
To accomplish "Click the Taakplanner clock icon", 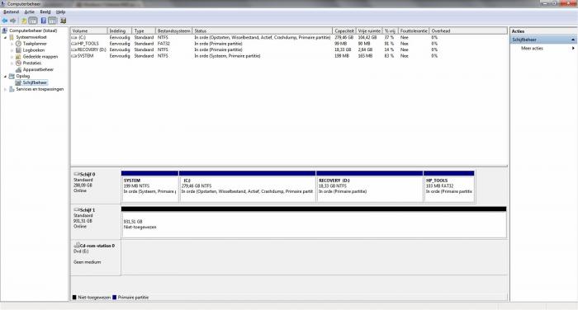I will [18, 44].
